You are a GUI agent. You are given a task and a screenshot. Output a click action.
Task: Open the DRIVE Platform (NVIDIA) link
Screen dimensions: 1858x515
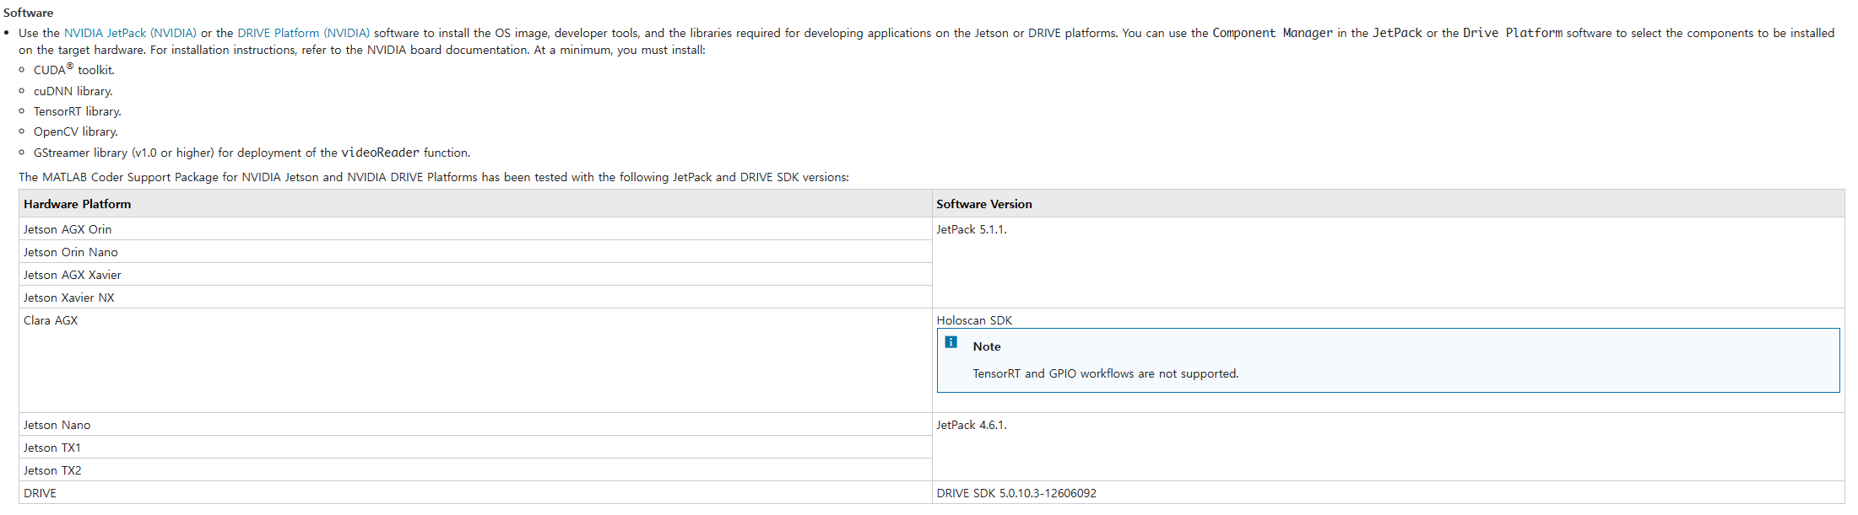pos(304,33)
